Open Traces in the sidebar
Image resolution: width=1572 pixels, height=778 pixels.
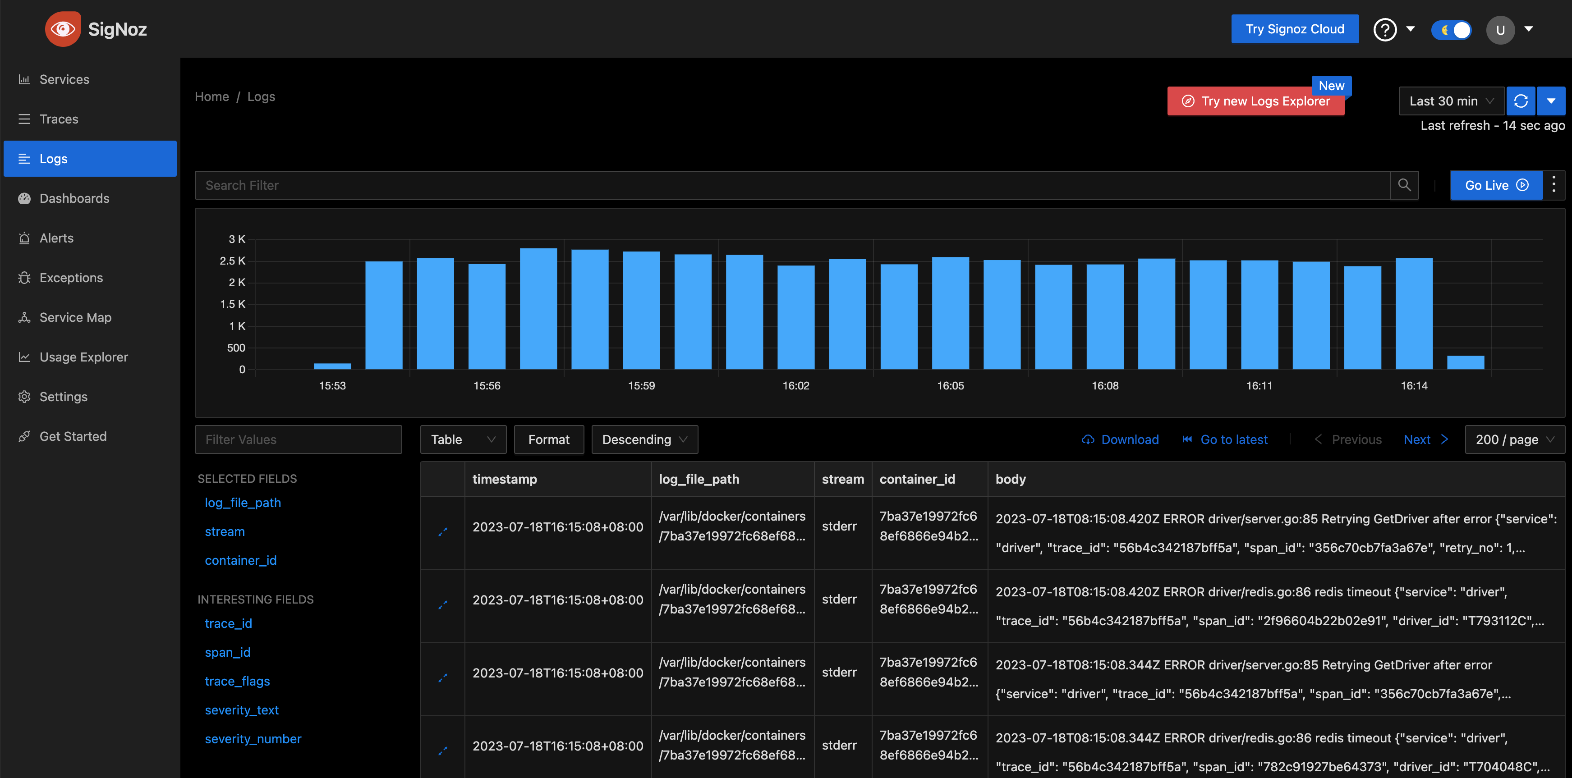point(59,119)
